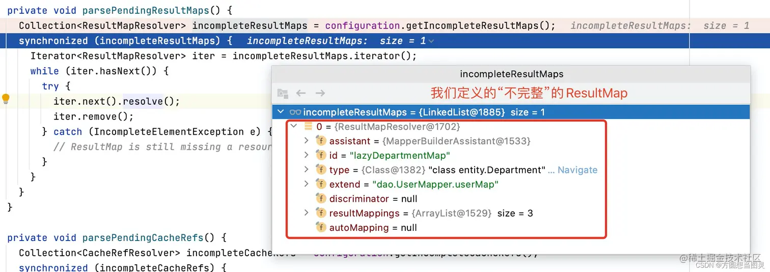Click the "class entity.Department" value text
770x272 pixels.
coord(487,170)
